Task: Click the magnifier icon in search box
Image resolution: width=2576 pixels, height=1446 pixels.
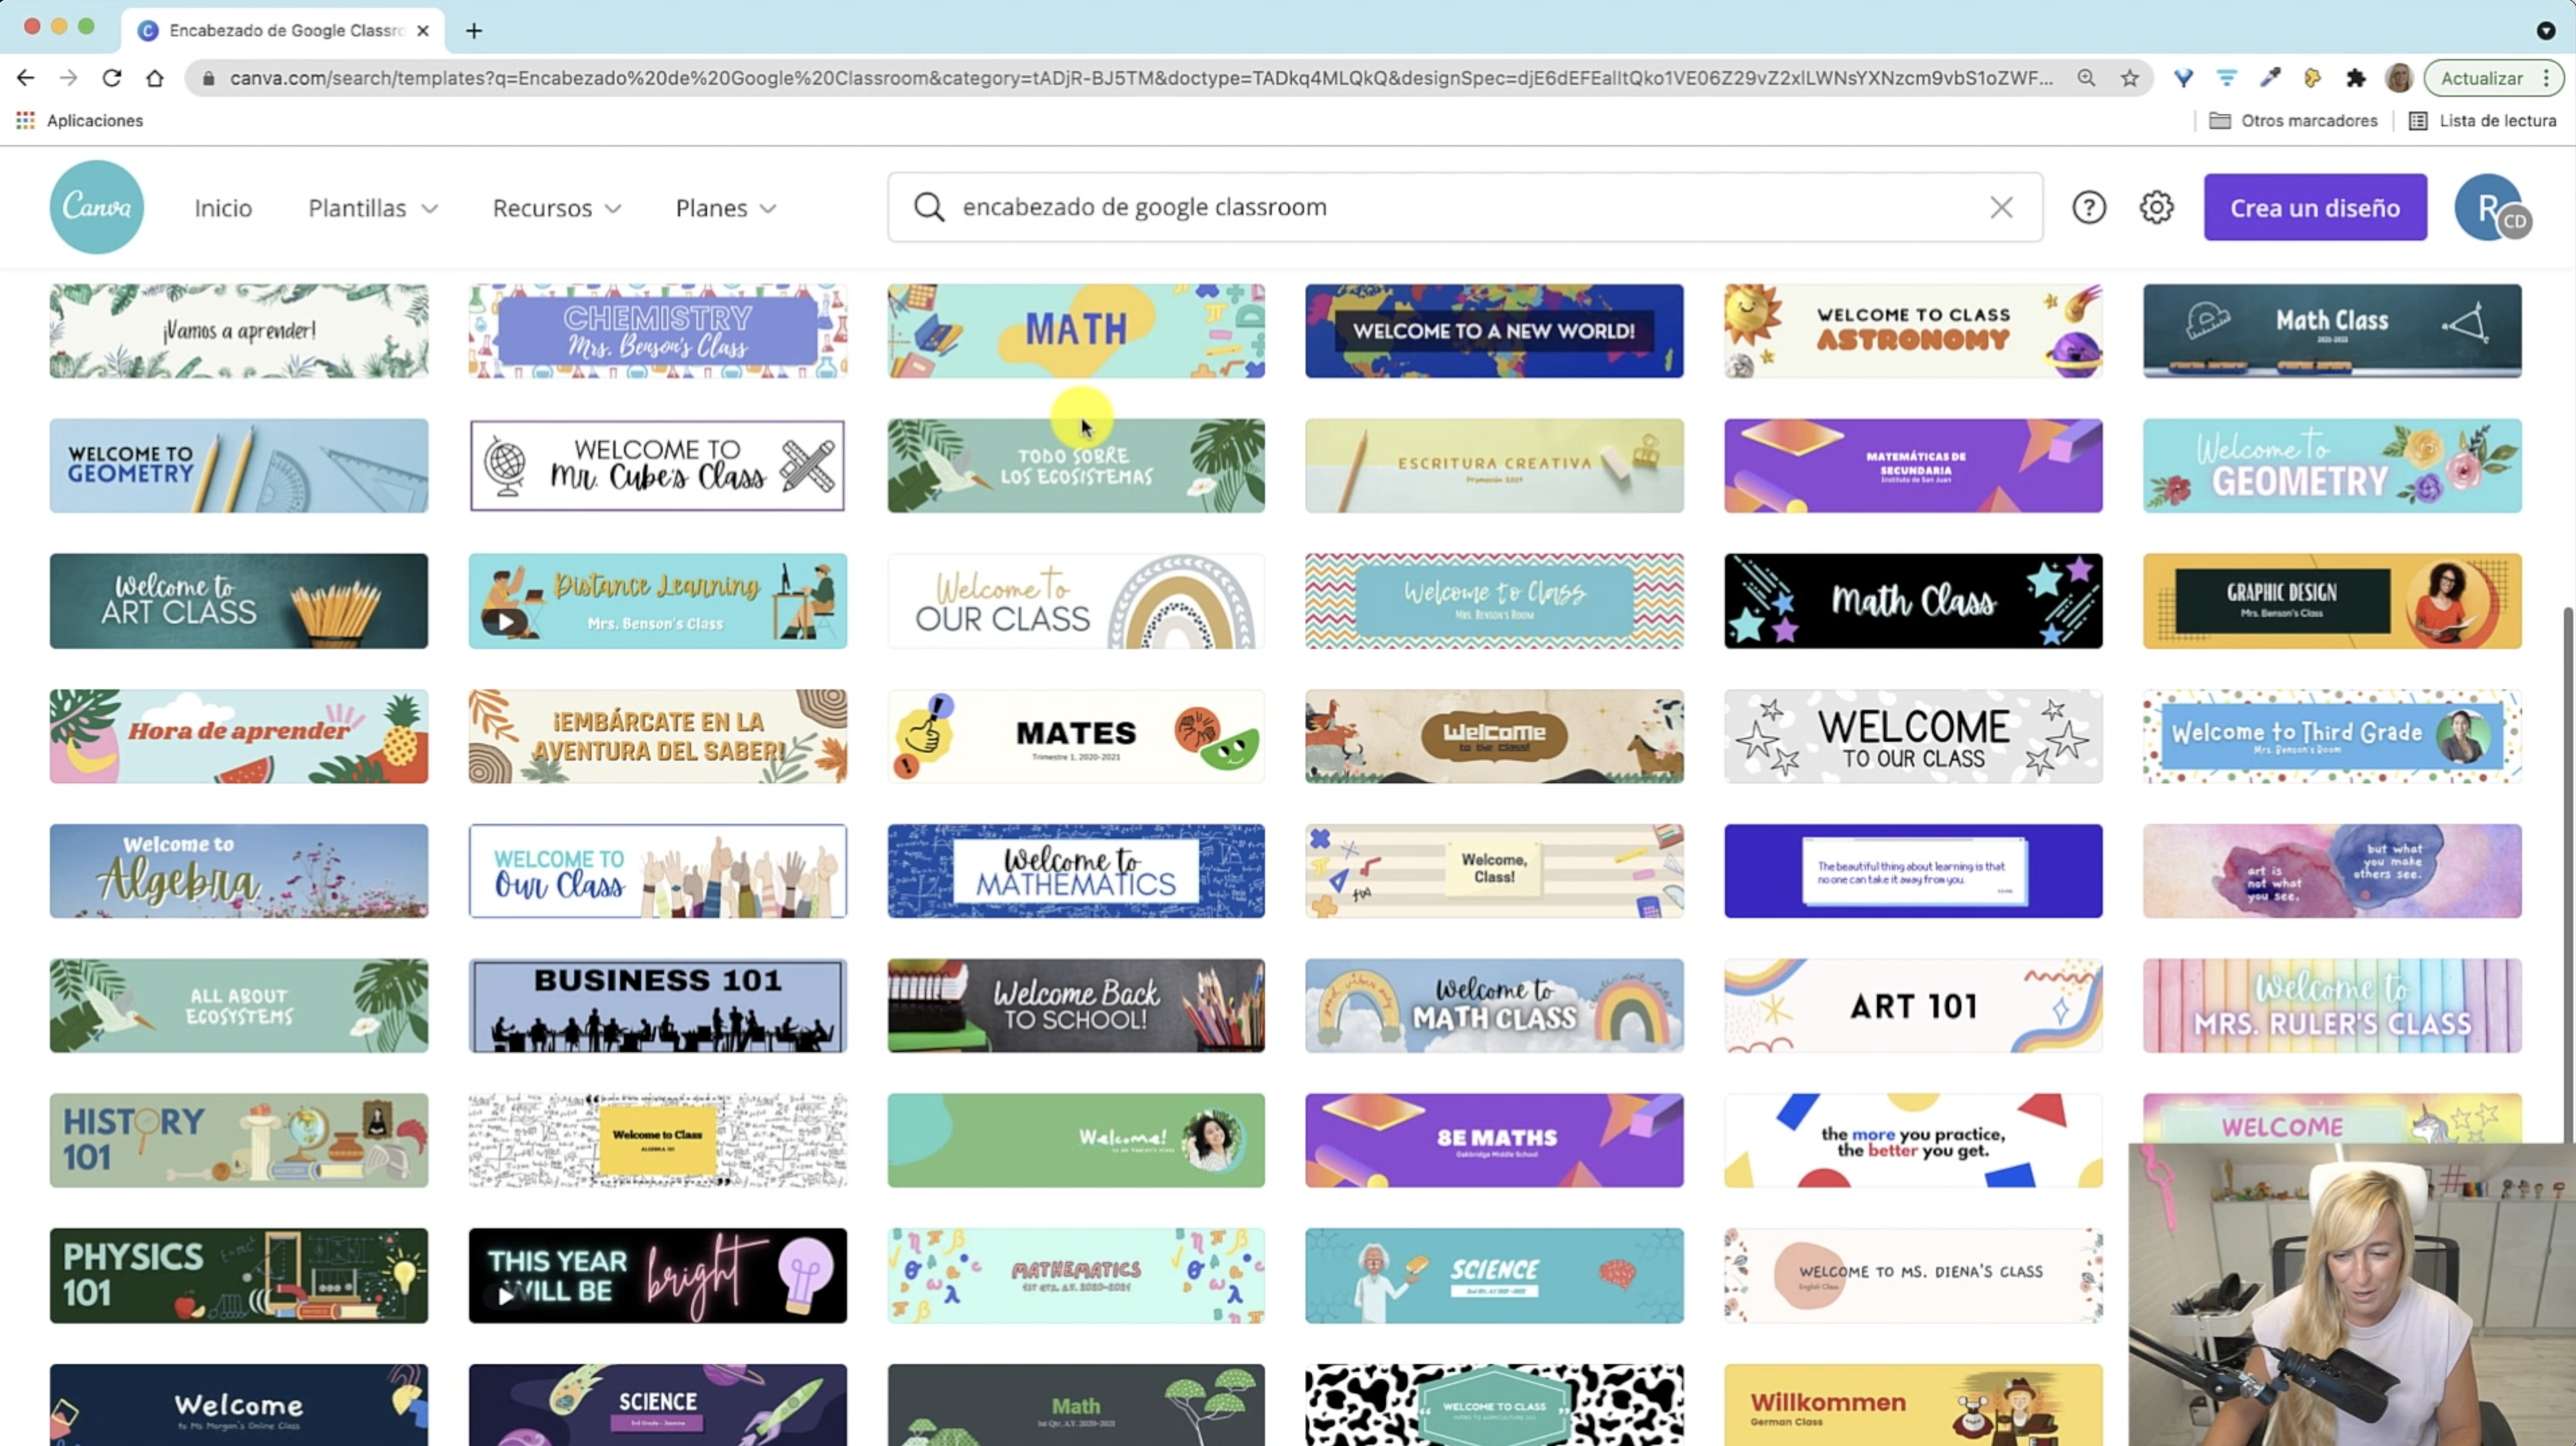Action: [929, 207]
